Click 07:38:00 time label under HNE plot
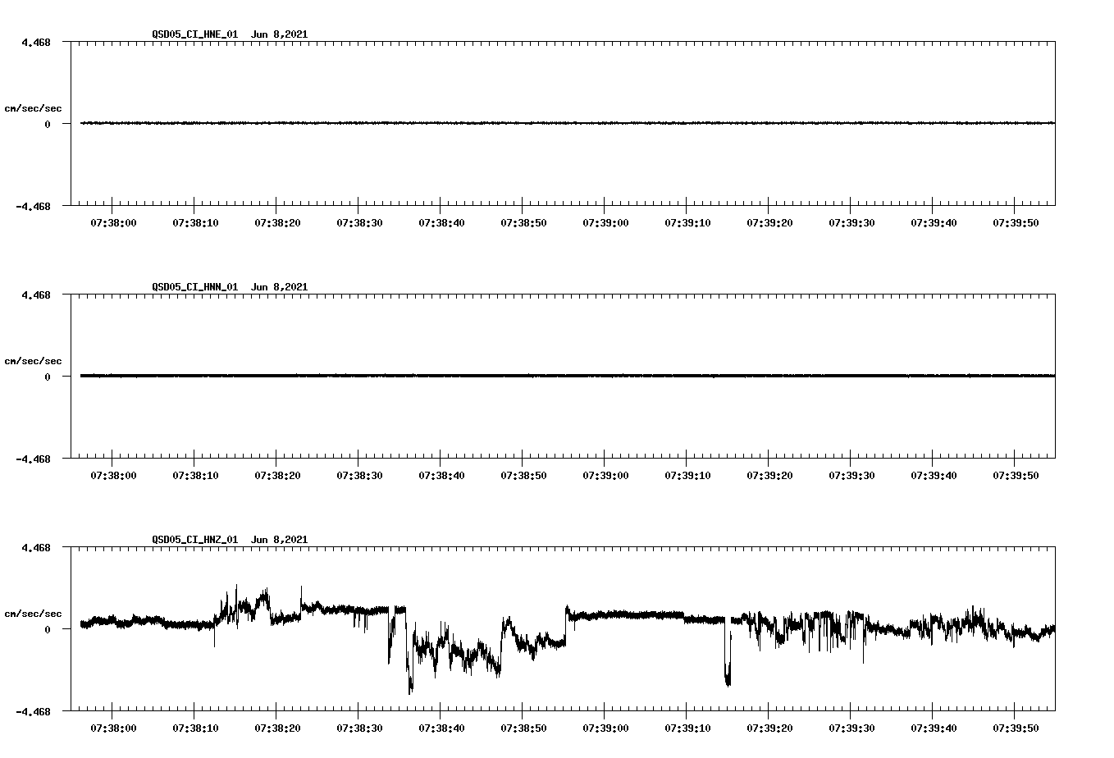 pos(113,222)
